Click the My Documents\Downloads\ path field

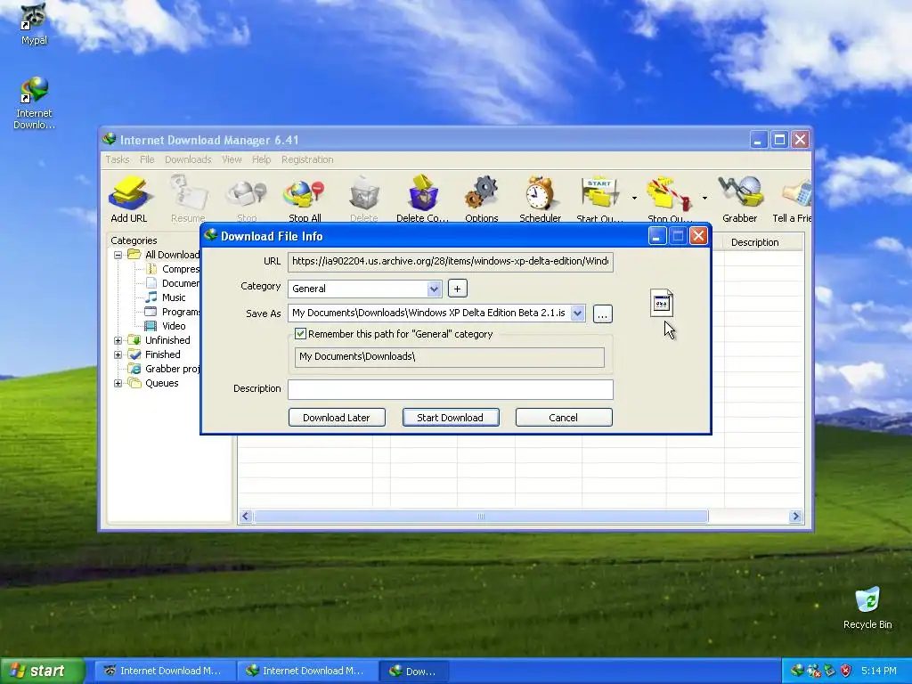coord(450,356)
